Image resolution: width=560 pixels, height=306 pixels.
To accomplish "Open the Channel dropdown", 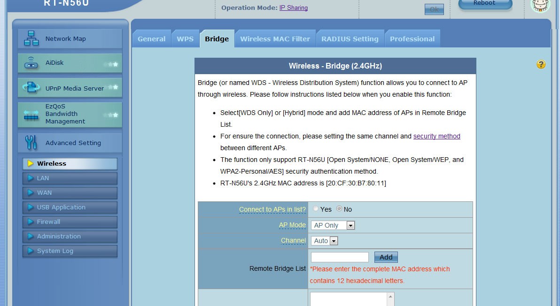I will coord(324,241).
